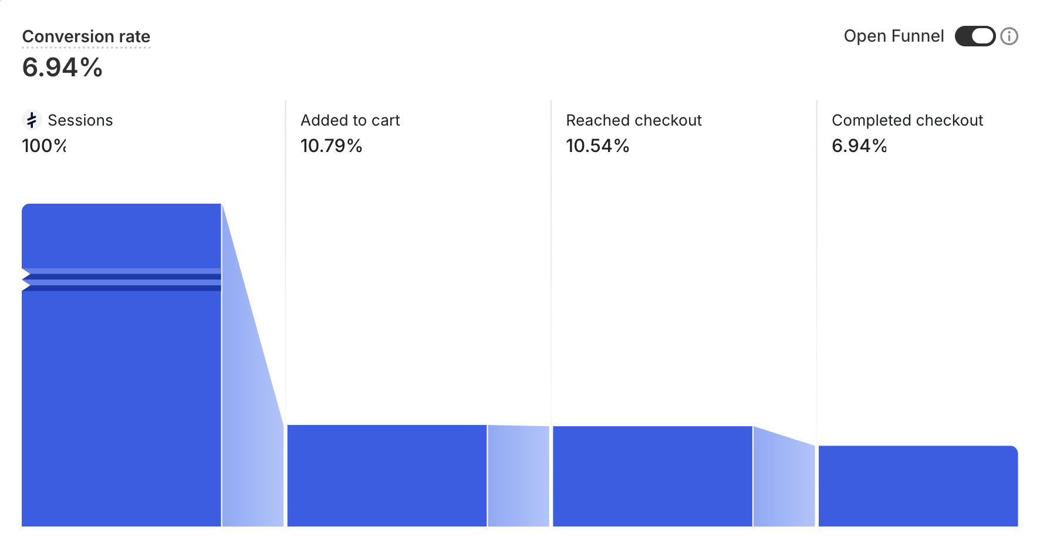Click the Sessions breakdown icon
Viewport: 1040px width, 540px height.
(32, 120)
